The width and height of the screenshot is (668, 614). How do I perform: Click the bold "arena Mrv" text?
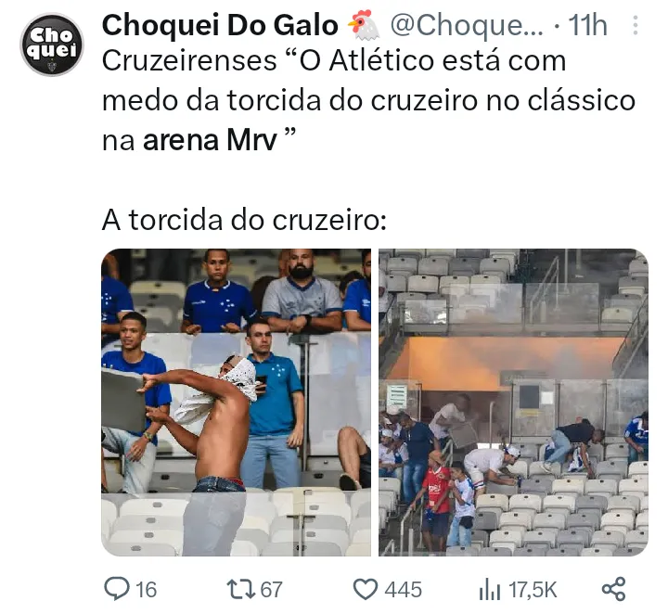pyautogui.click(x=210, y=140)
